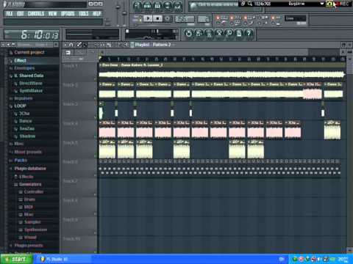Open the FILE menu
The image size is (353, 264).
click(x=10, y=13)
